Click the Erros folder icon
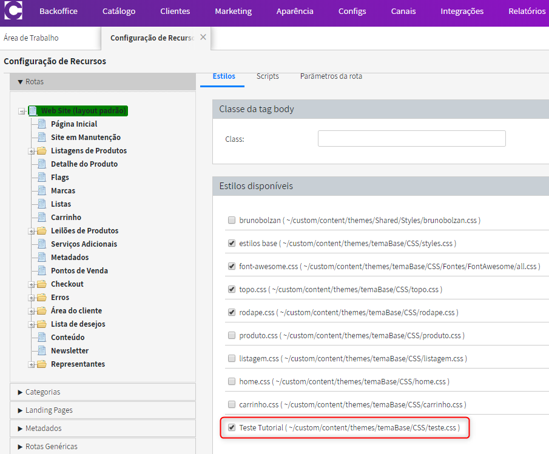 pyautogui.click(x=42, y=297)
